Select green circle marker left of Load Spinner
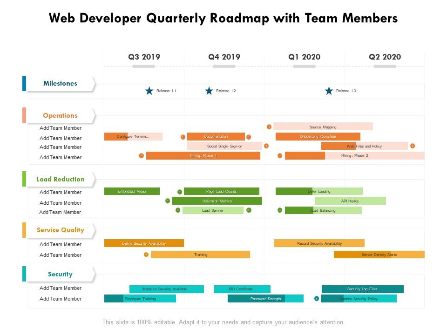The height and width of the screenshot is (335, 447). tap(178, 210)
